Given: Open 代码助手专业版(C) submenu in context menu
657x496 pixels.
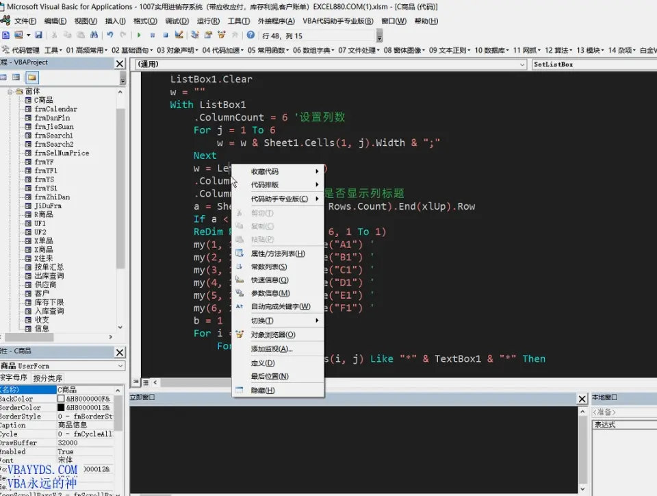Looking at the screenshot, I should click(x=278, y=199).
